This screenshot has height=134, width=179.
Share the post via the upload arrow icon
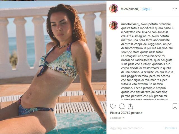130,106
